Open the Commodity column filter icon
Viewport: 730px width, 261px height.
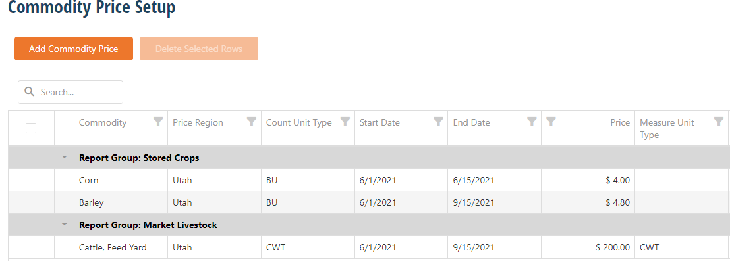click(158, 122)
